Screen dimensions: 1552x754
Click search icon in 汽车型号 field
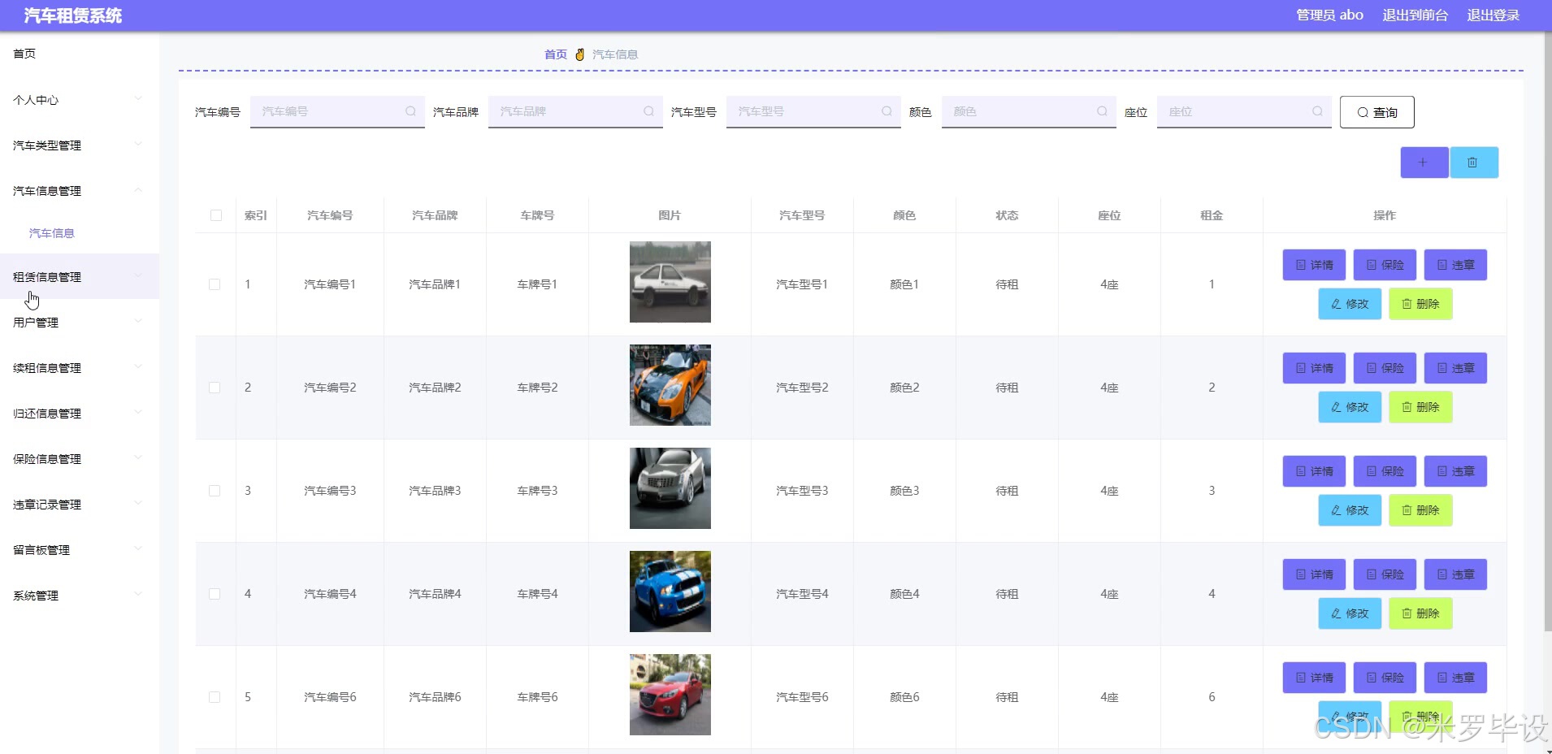[x=887, y=111]
